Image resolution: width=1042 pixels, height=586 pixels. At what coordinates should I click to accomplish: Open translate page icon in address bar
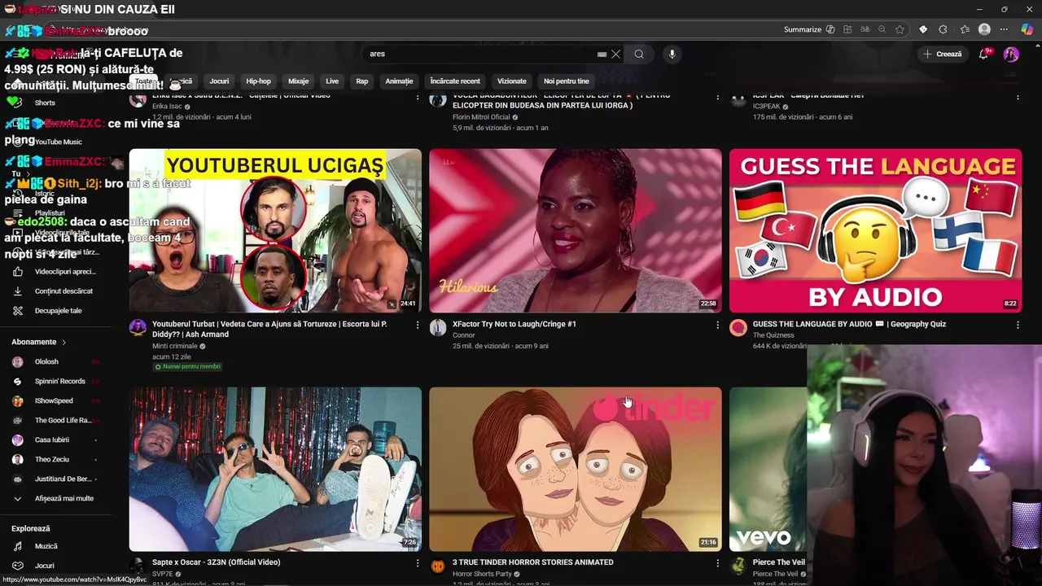865,29
